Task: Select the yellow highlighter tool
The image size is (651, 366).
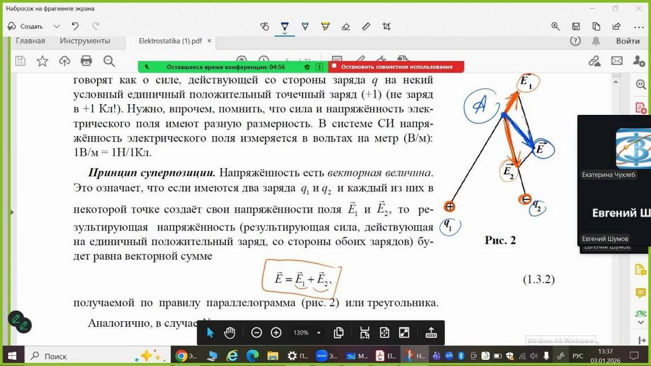Action: point(325,26)
